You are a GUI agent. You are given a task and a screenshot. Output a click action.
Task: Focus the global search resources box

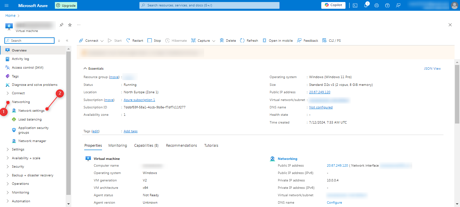pyautogui.click(x=209, y=5)
